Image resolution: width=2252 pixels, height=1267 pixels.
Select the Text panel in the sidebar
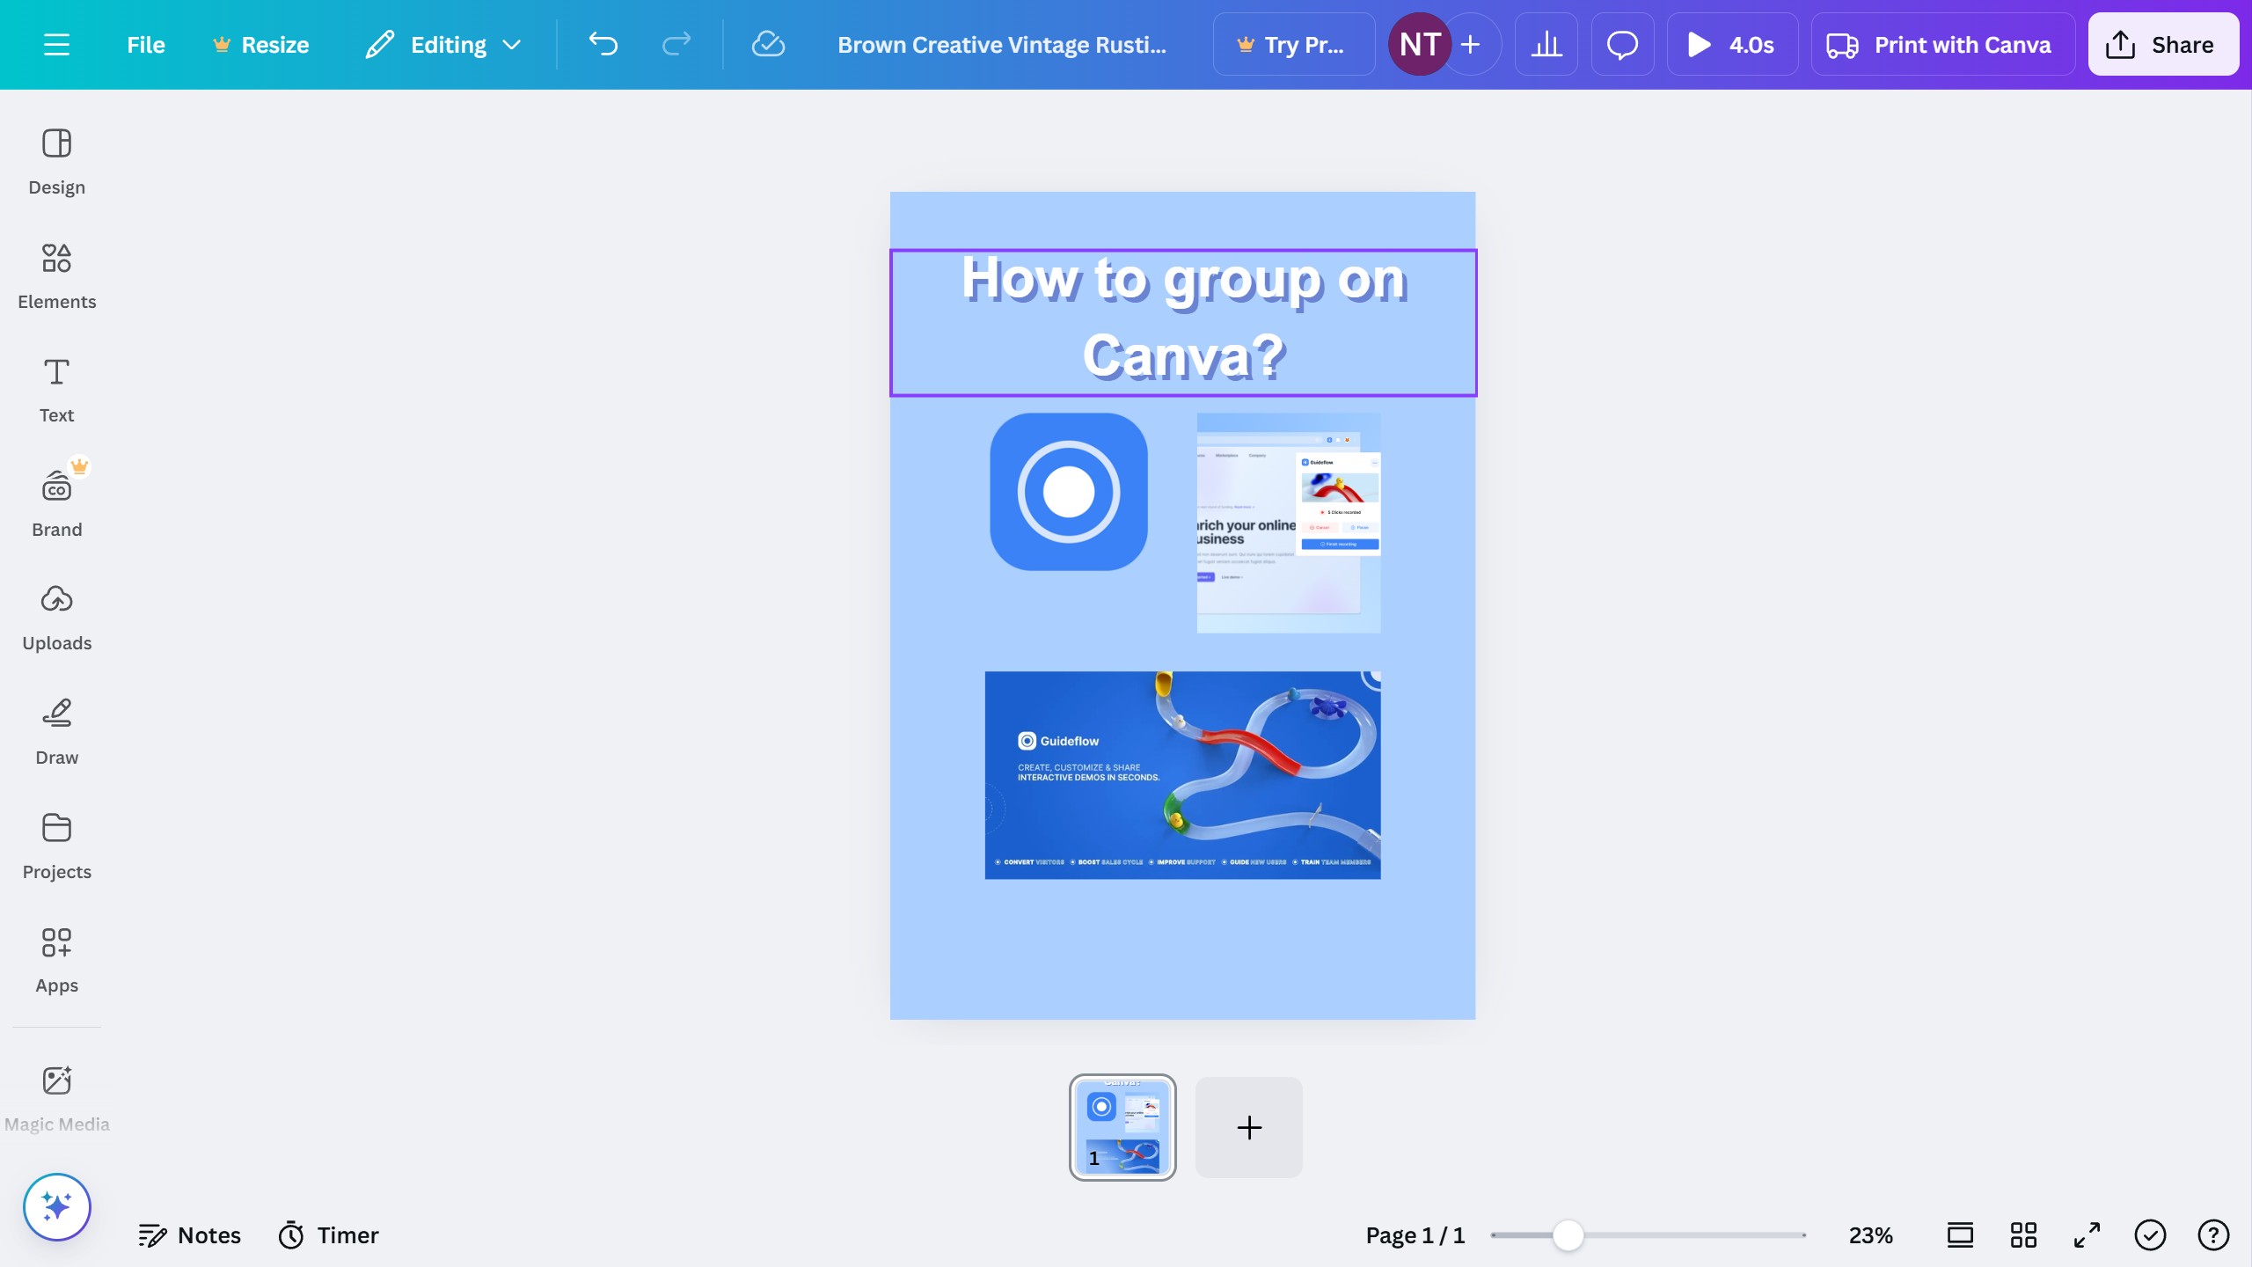pos(56,387)
